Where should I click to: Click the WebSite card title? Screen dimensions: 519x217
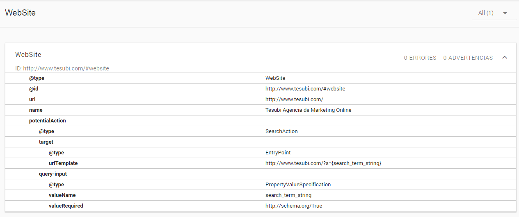coord(28,54)
